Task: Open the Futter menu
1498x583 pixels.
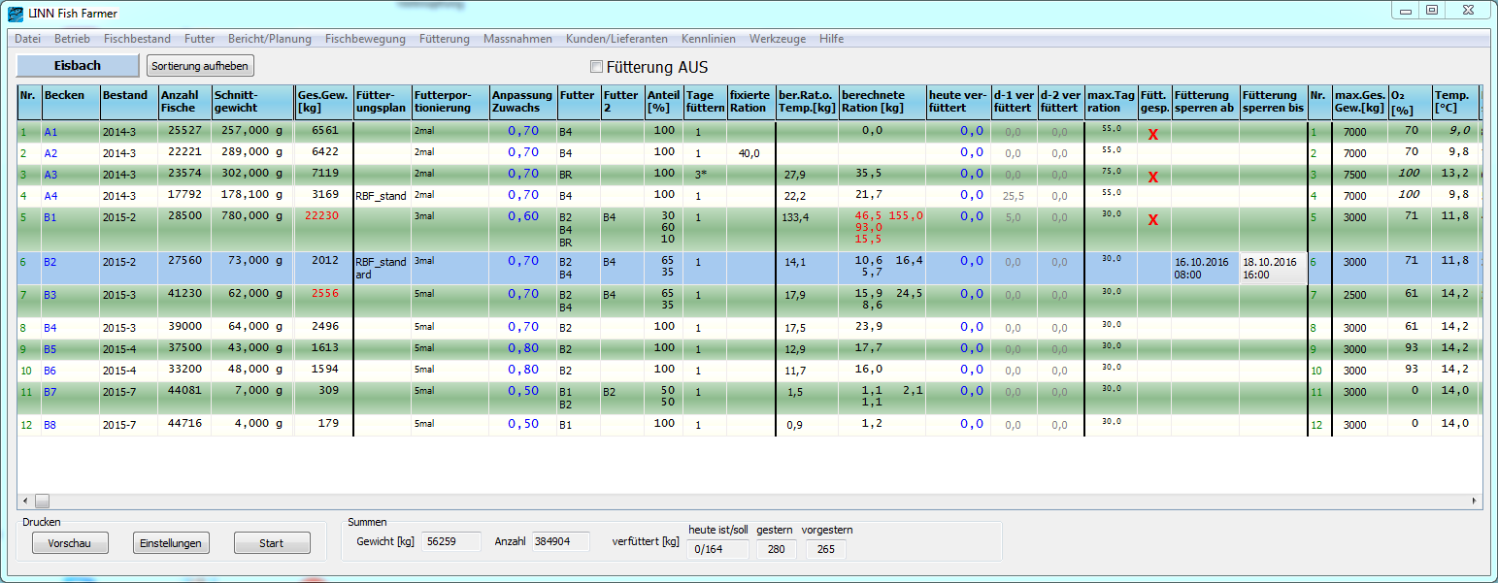Action: pos(199,39)
